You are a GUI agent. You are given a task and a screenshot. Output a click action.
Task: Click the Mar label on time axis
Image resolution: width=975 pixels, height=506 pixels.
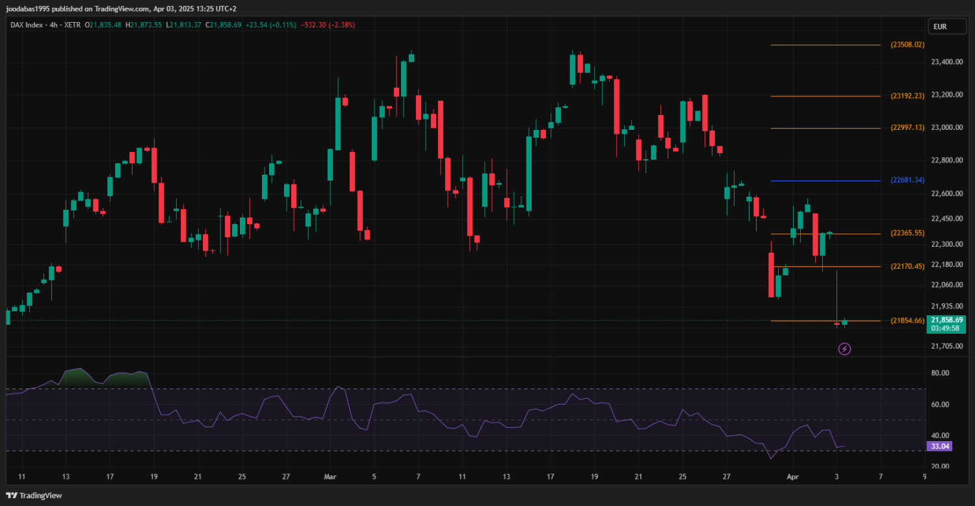pyautogui.click(x=331, y=476)
